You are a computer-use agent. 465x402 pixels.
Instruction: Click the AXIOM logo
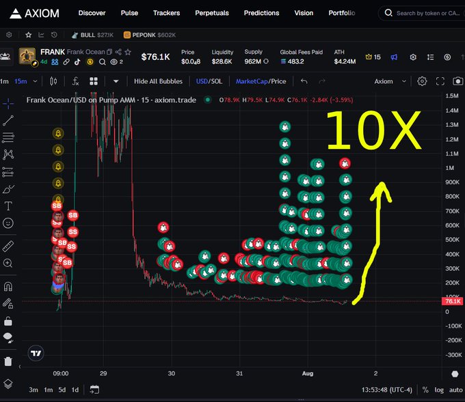coord(34,13)
